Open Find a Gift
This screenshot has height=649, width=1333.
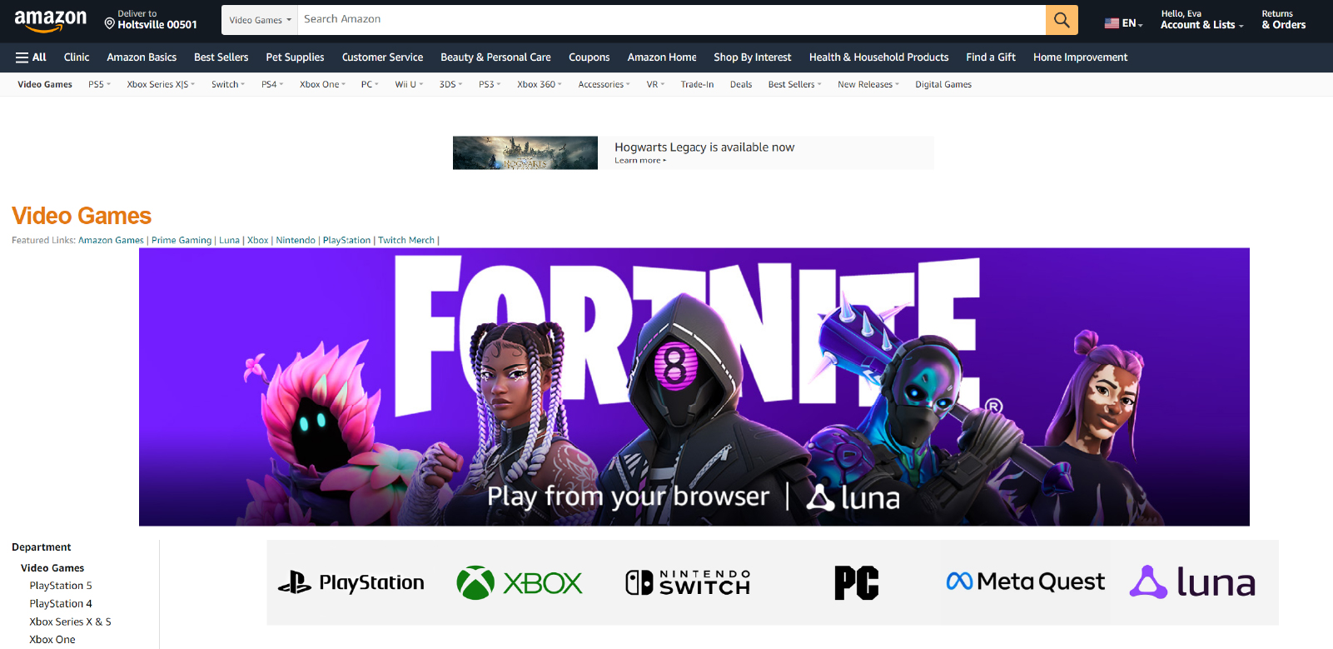coord(991,57)
